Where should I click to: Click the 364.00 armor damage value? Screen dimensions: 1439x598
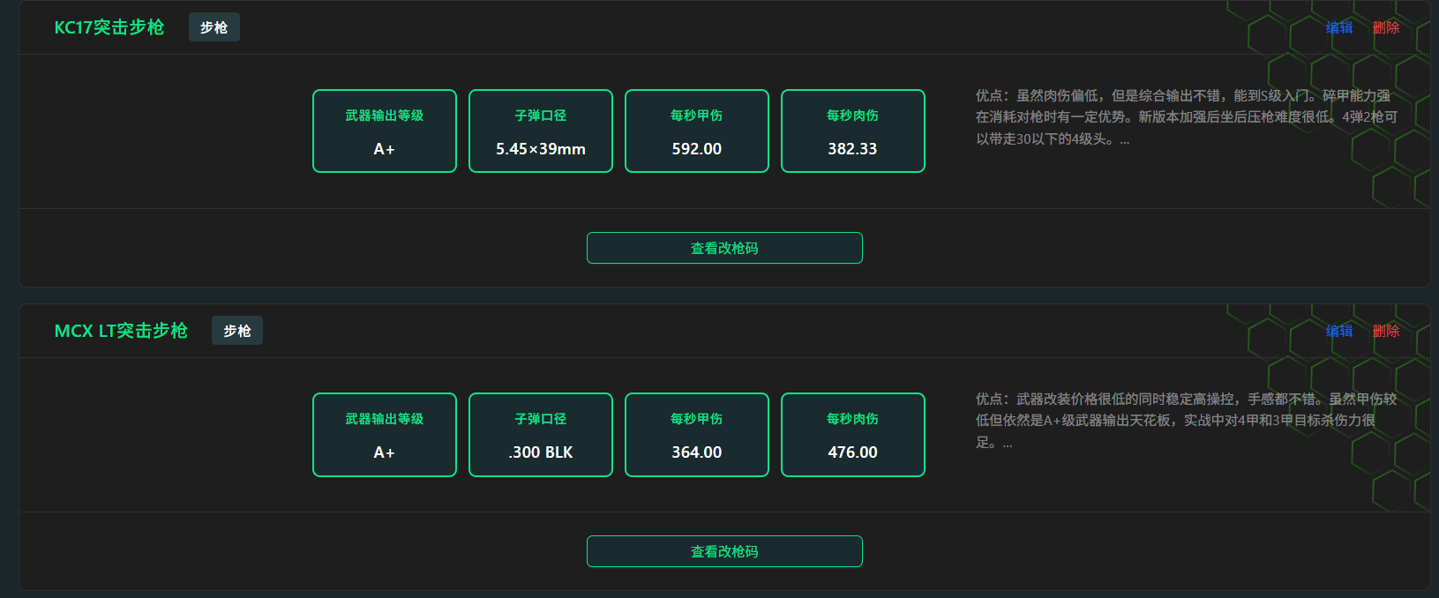click(x=697, y=452)
